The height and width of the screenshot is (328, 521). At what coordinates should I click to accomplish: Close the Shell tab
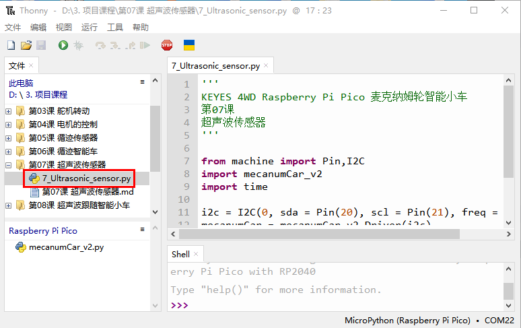196,254
